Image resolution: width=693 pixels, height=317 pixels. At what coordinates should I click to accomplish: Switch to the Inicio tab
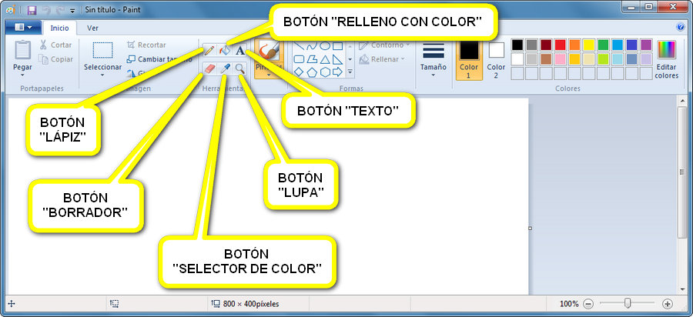coord(59,27)
